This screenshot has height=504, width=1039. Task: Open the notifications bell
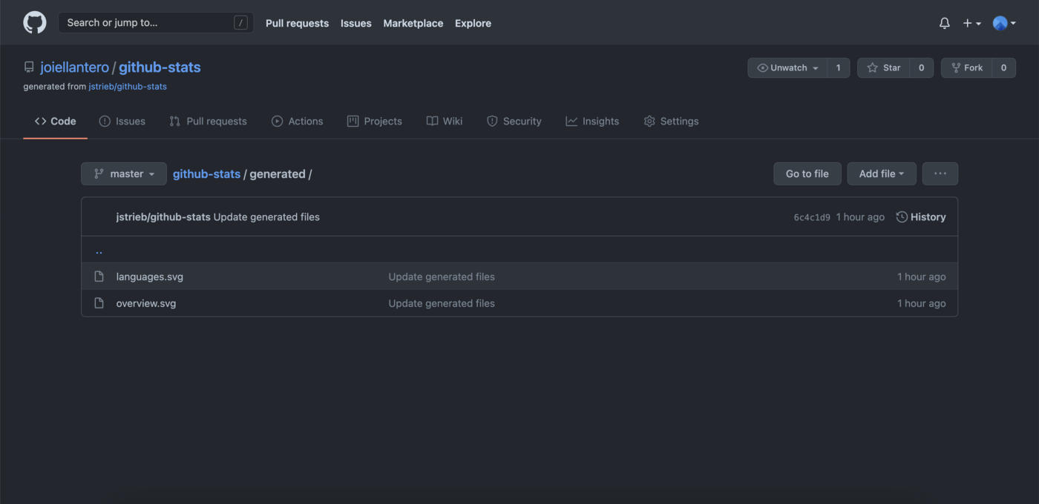(944, 24)
